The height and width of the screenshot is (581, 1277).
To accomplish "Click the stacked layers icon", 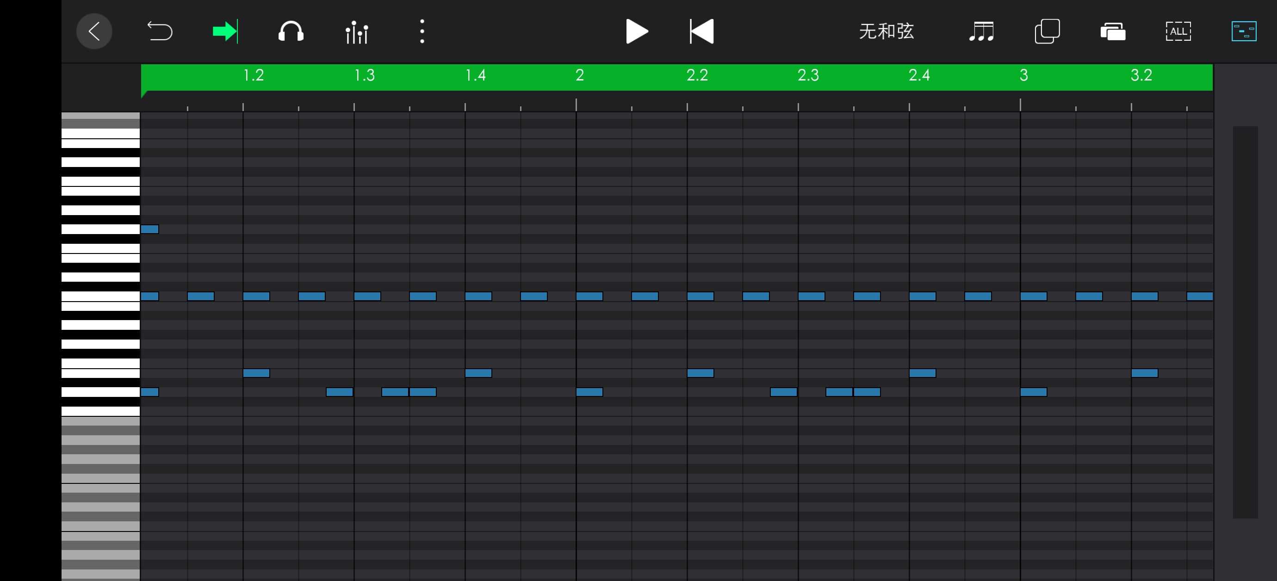I will [1112, 32].
